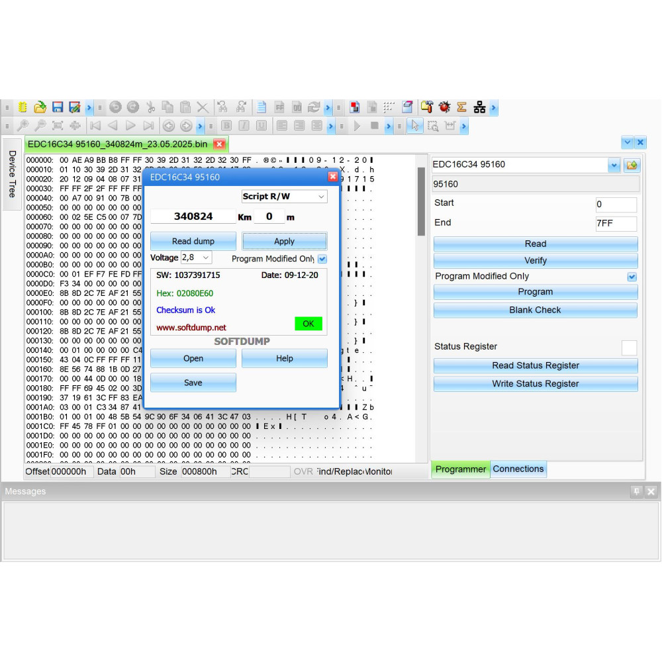662x662 pixels.
Task: Click the Help button in dialog
Action: point(284,358)
